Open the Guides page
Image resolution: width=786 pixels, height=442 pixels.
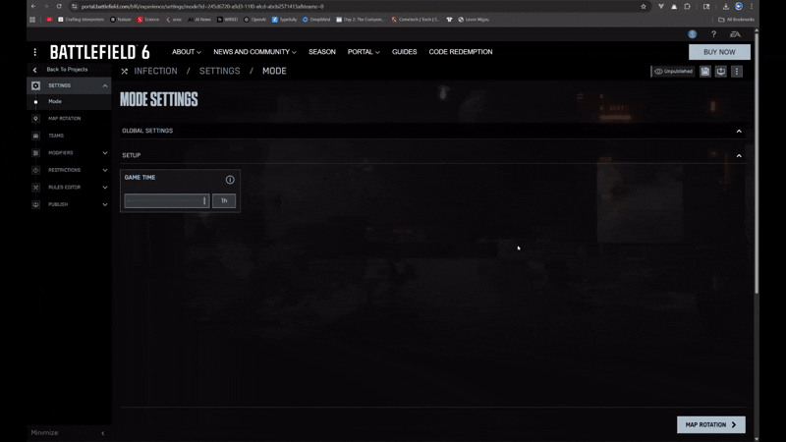[404, 52]
